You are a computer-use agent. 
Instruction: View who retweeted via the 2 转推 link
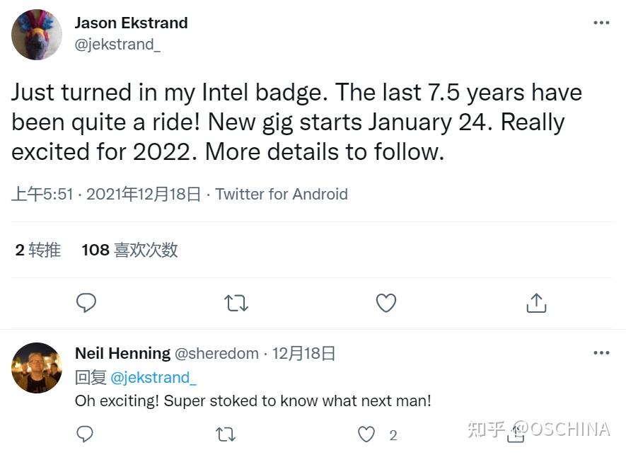pos(36,249)
